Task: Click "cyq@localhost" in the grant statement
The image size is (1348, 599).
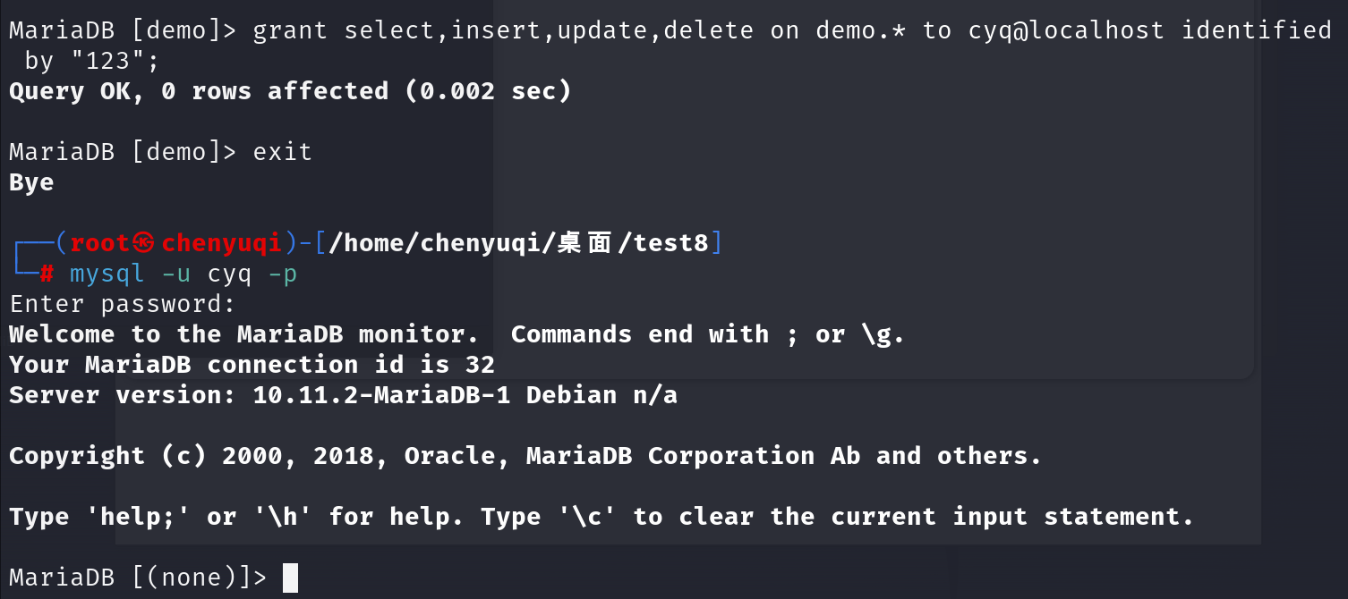Action: point(1066,30)
